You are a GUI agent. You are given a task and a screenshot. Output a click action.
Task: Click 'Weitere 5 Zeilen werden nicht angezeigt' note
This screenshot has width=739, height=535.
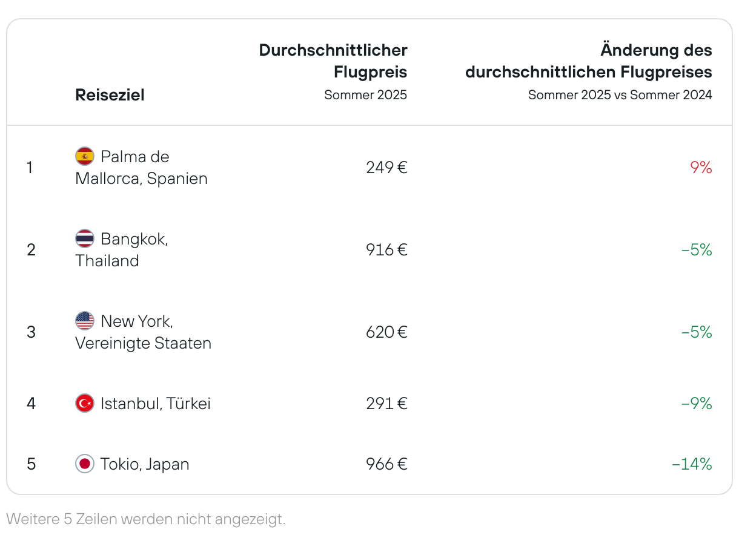(x=145, y=519)
